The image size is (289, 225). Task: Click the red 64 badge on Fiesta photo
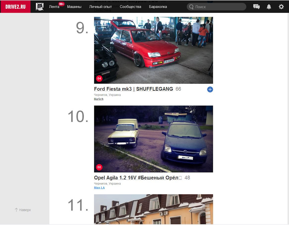point(99,79)
